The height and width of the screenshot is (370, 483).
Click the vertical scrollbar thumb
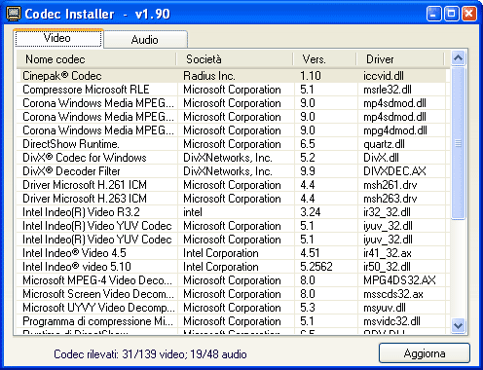click(458, 143)
